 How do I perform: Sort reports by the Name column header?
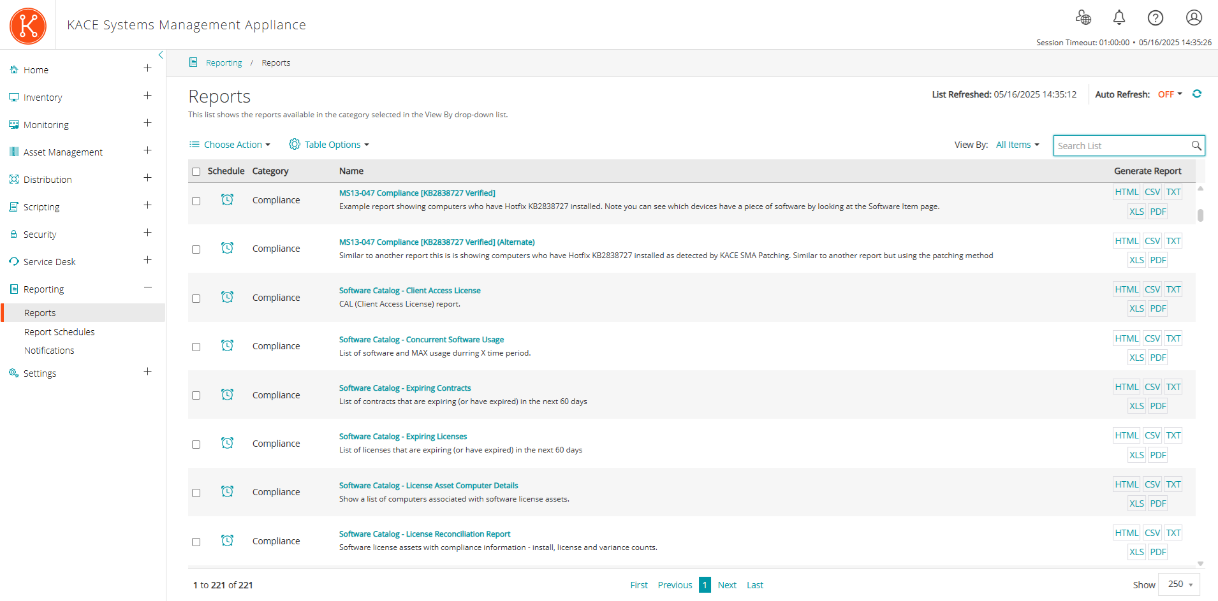click(x=351, y=171)
